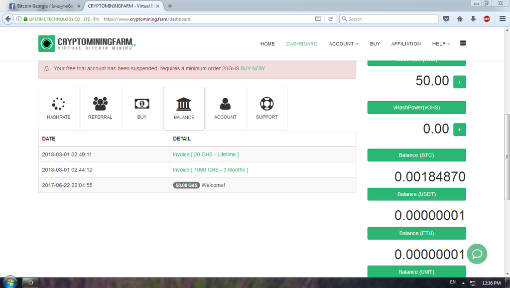510x288 pixels.
Task: Expand the Account navigation dropdown
Action: pos(344,44)
